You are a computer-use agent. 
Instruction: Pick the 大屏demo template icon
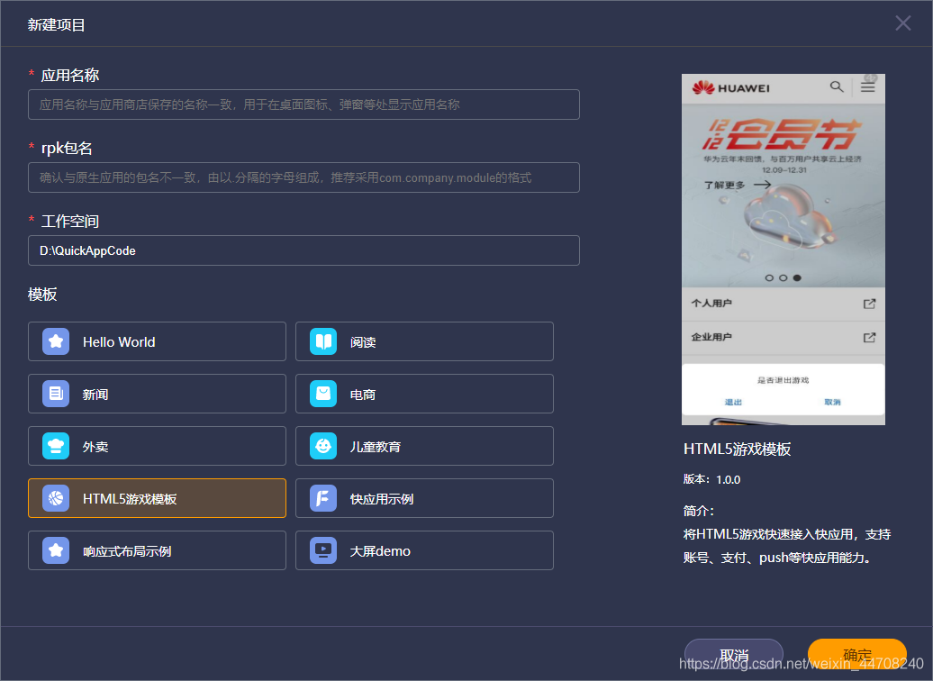[322, 550]
